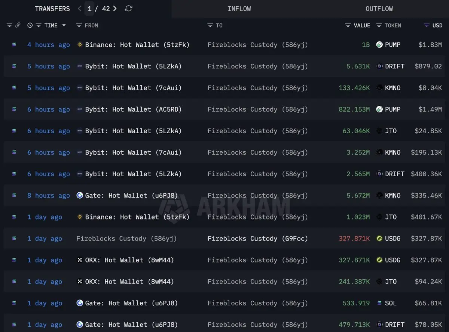Screen dimensions: 449x332
Task: Open transaction icon for 3.252M KMNO row
Action: point(14,152)
